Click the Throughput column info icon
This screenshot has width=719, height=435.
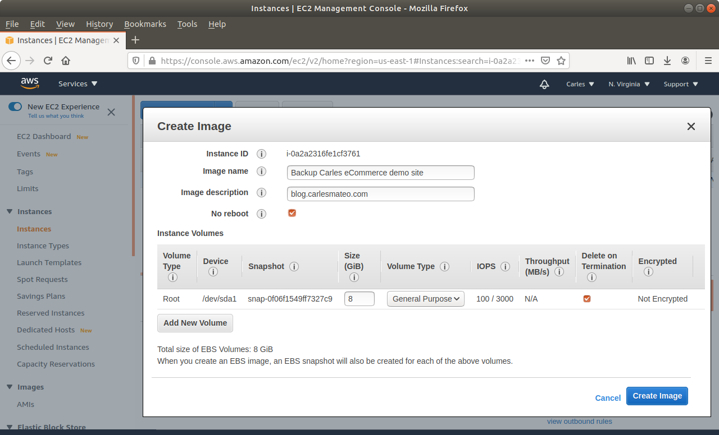(x=559, y=272)
